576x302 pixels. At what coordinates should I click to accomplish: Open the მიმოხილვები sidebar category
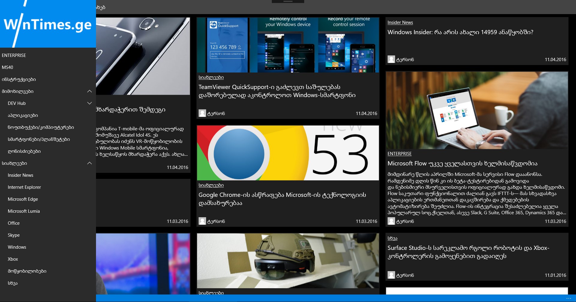click(18, 91)
